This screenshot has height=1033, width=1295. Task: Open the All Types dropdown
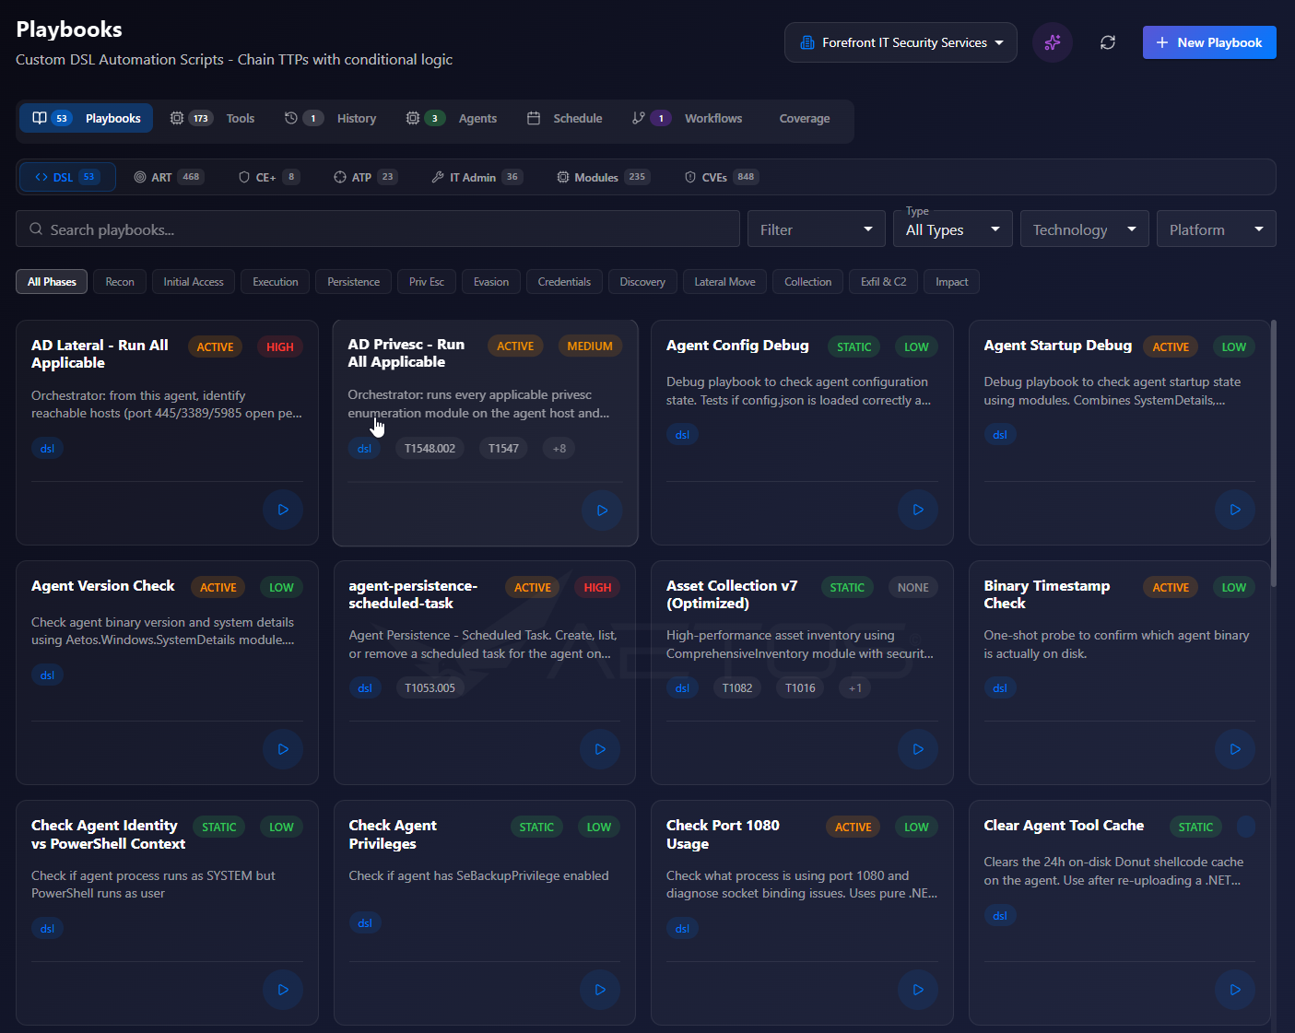953,229
